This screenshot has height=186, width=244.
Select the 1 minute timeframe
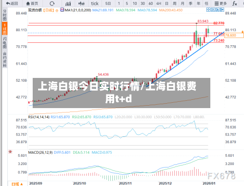[119, 3]
